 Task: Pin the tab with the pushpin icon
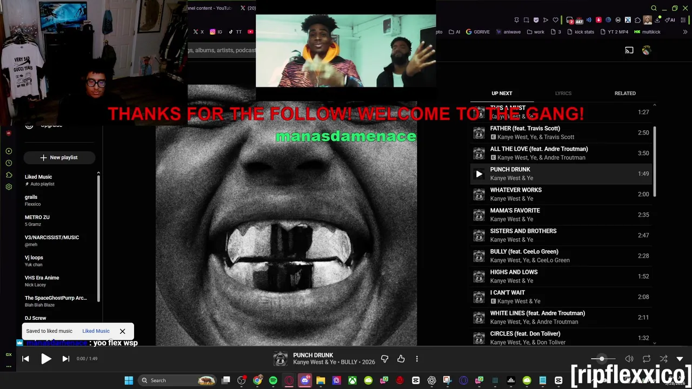(x=516, y=20)
